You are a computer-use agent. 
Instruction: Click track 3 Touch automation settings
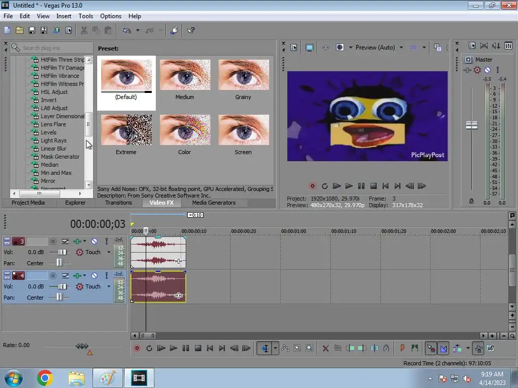click(79, 252)
